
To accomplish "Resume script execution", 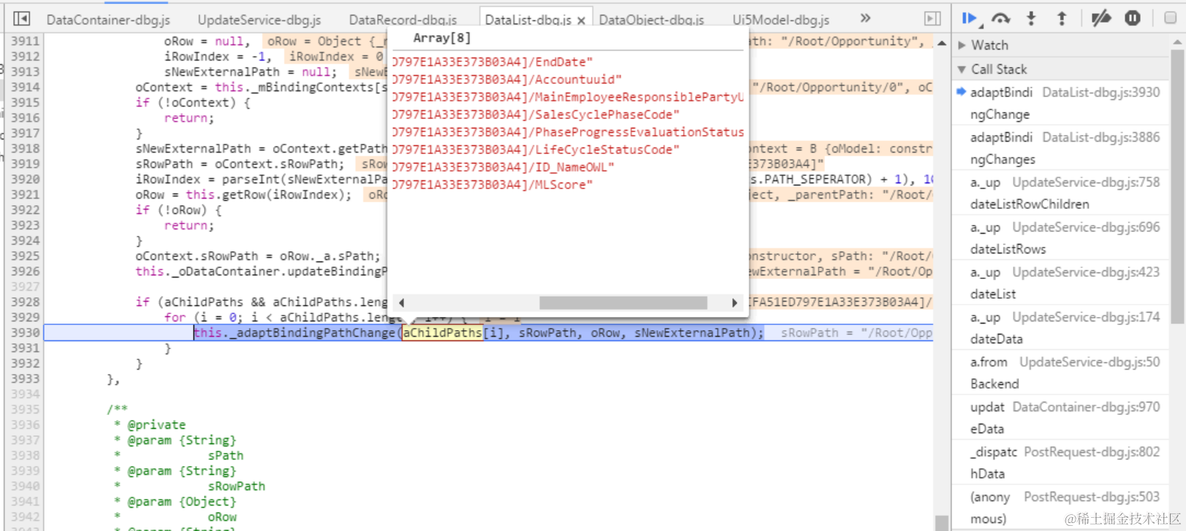I will tap(970, 18).
